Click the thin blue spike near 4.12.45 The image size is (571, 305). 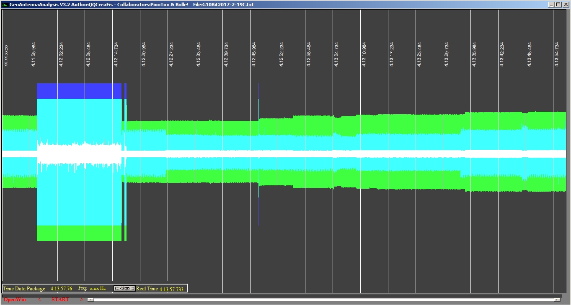pos(258,155)
